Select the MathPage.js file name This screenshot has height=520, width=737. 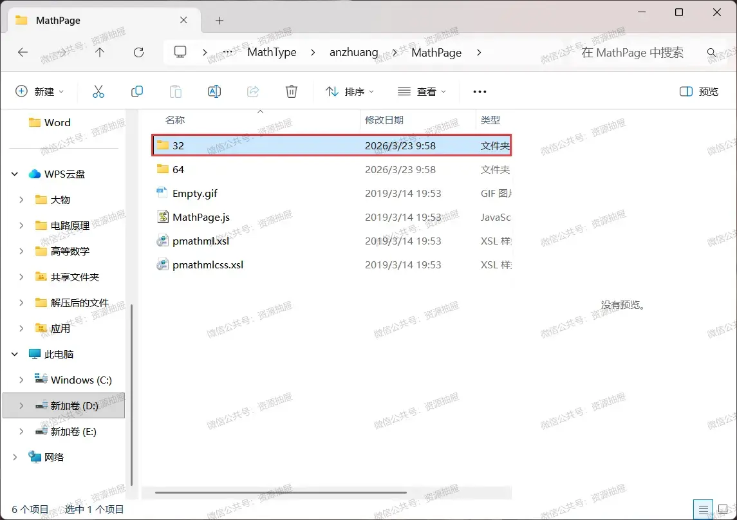[x=201, y=217]
